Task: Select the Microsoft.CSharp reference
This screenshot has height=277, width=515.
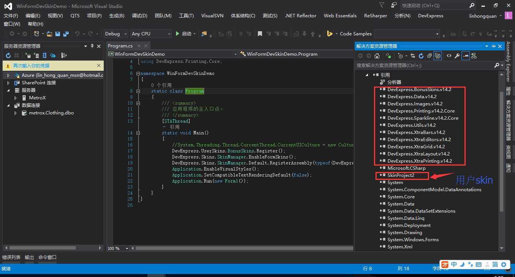Action: coord(406,168)
